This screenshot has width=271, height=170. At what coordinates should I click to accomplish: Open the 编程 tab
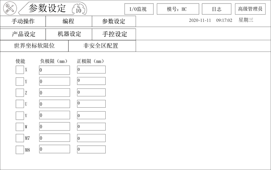coord(69,22)
